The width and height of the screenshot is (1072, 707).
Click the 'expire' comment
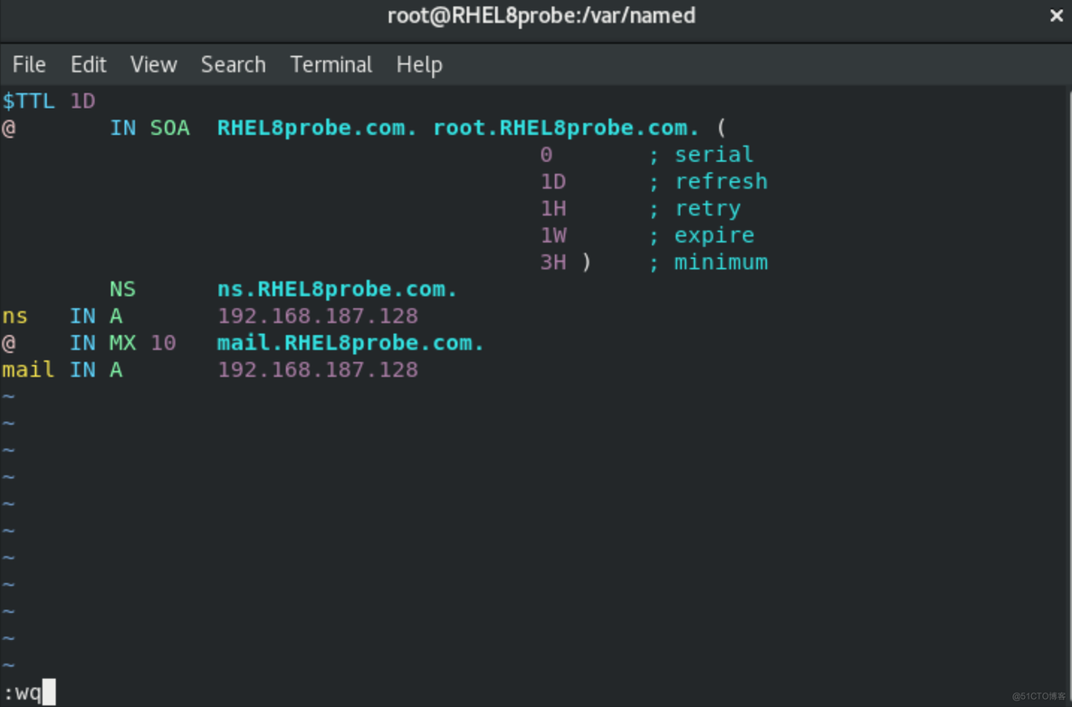[x=713, y=236]
